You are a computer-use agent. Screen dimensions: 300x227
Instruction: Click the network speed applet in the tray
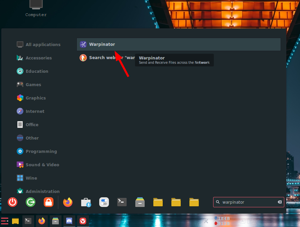click(x=222, y=221)
